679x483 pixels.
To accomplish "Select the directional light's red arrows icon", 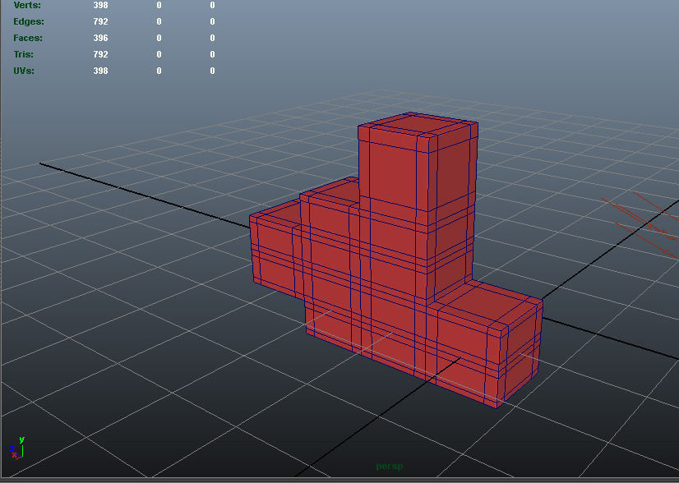I will pyautogui.click(x=641, y=225).
